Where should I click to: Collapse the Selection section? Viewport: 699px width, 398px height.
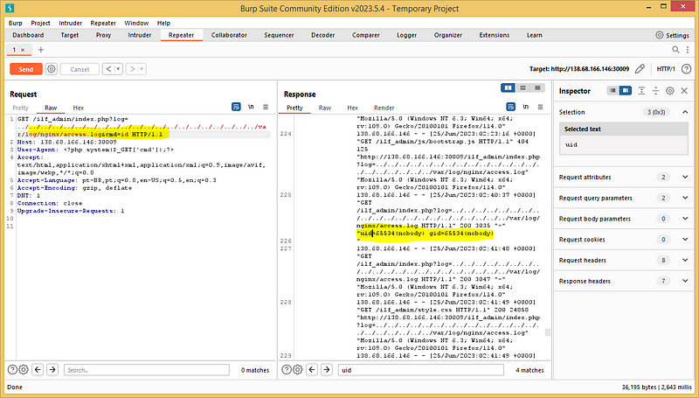coord(685,112)
